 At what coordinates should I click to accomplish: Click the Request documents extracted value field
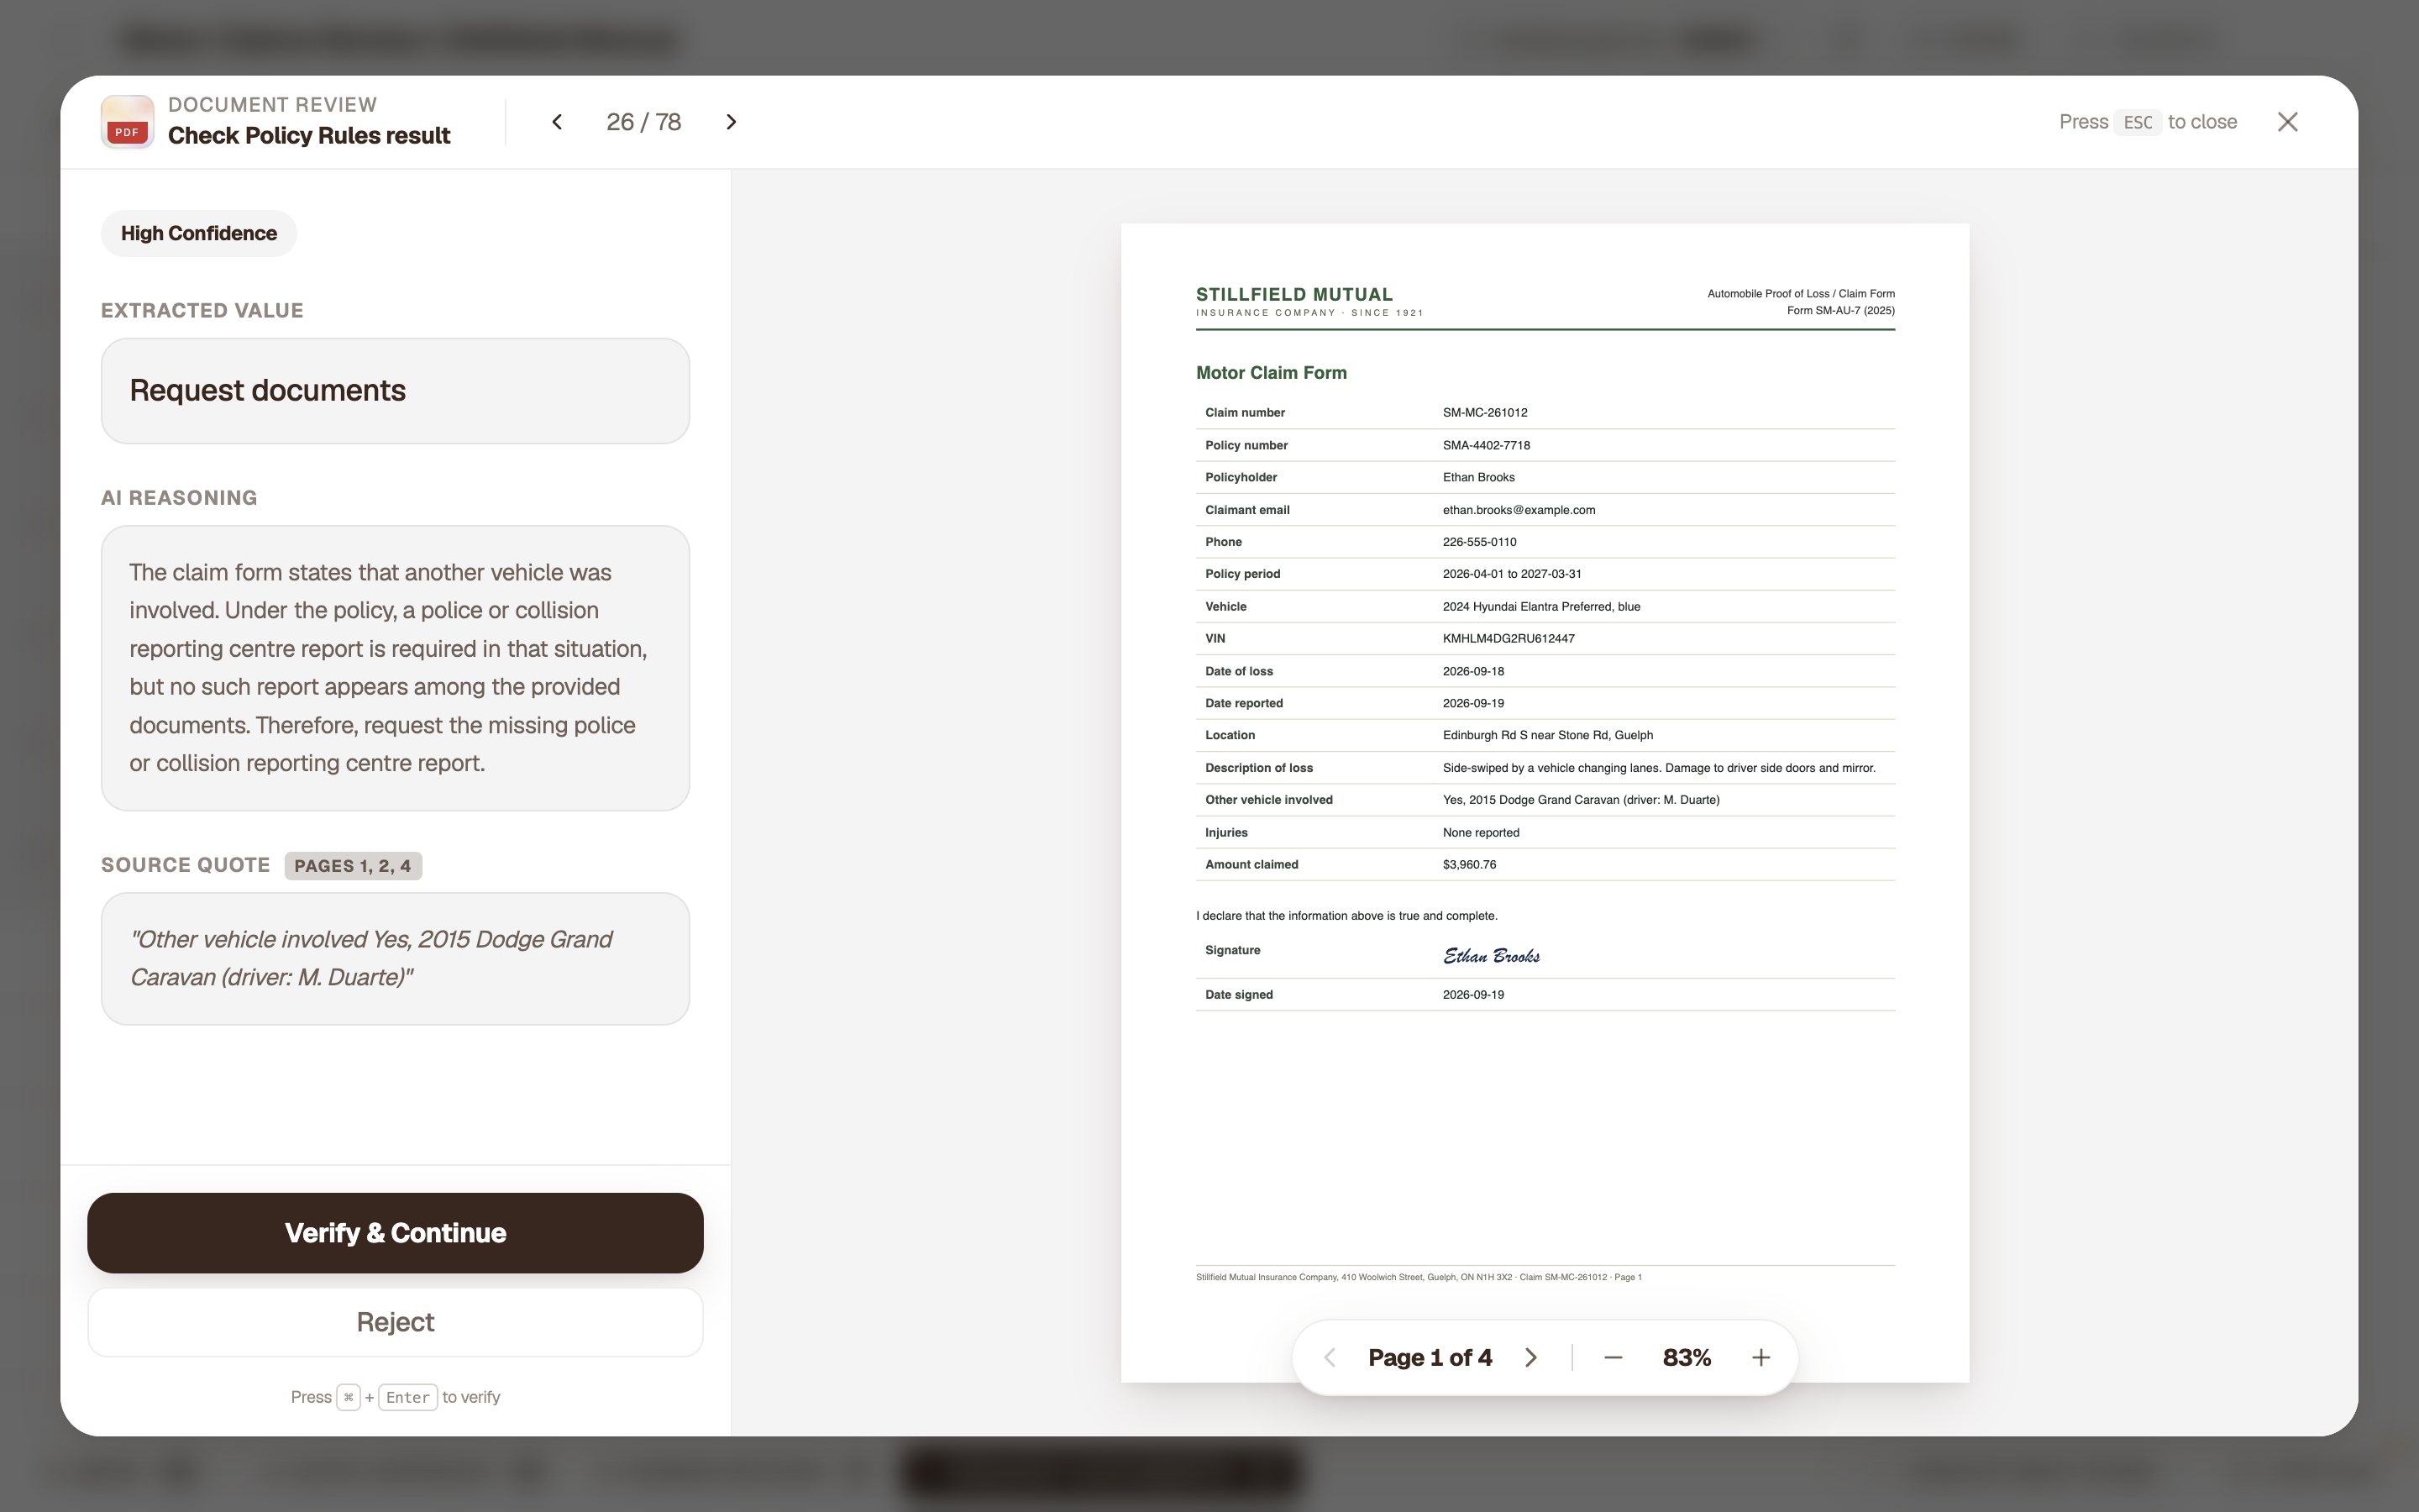pos(395,391)
